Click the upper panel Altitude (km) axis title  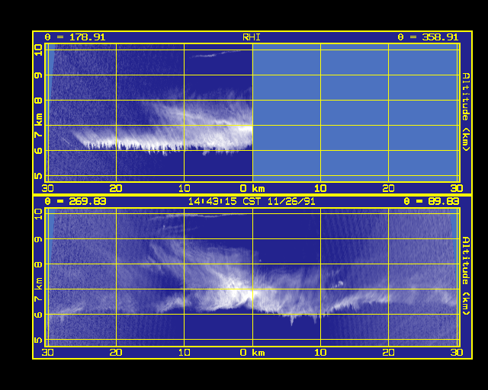(x=466, y=112)
